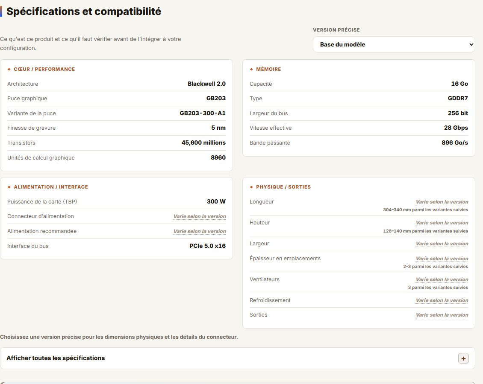Select the chip variant 'GB203-300-A1'
Viewport: 483px width, 384px height.
[x=203, y=113]
